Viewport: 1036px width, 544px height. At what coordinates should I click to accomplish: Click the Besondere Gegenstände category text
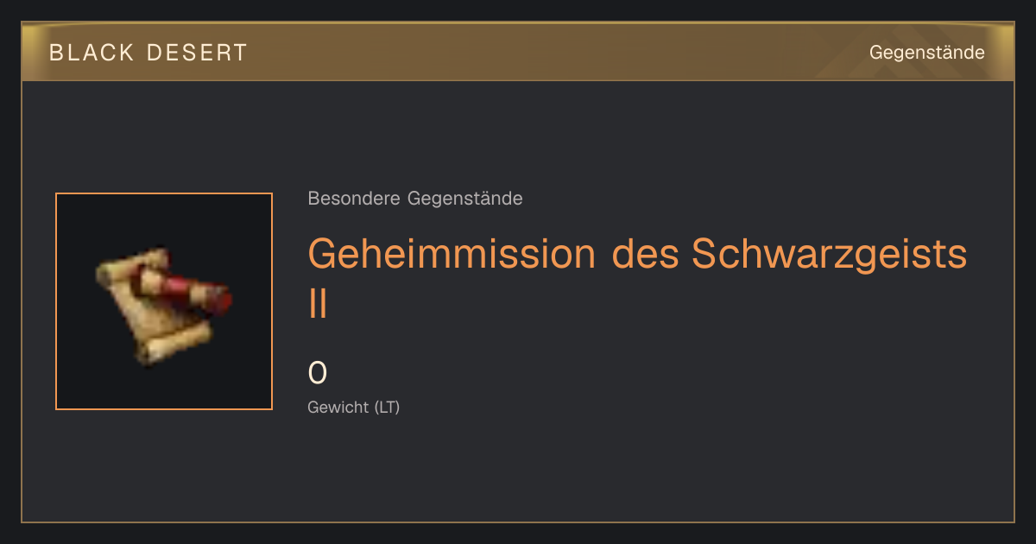(x=415, y=199)
